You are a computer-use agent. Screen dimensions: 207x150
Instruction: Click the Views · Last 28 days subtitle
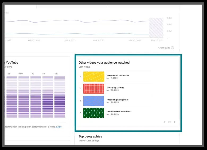point(89,140)
